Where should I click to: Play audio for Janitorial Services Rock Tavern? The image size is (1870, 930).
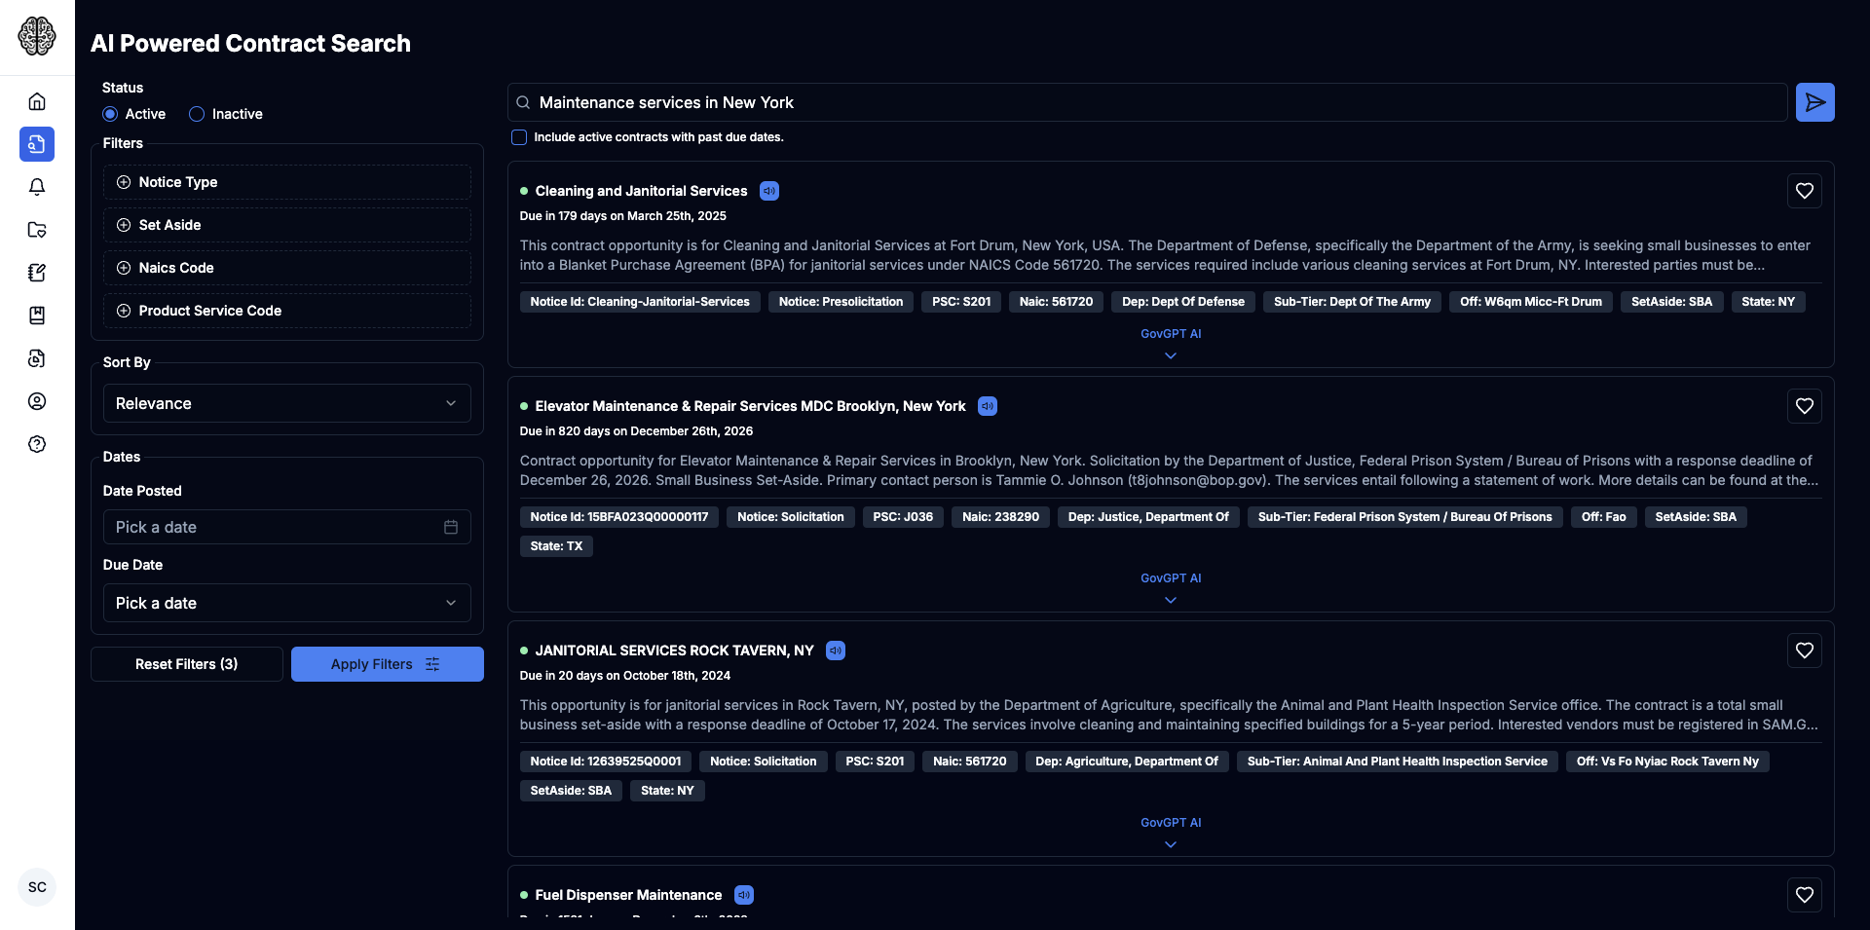(x=836, y=651)
